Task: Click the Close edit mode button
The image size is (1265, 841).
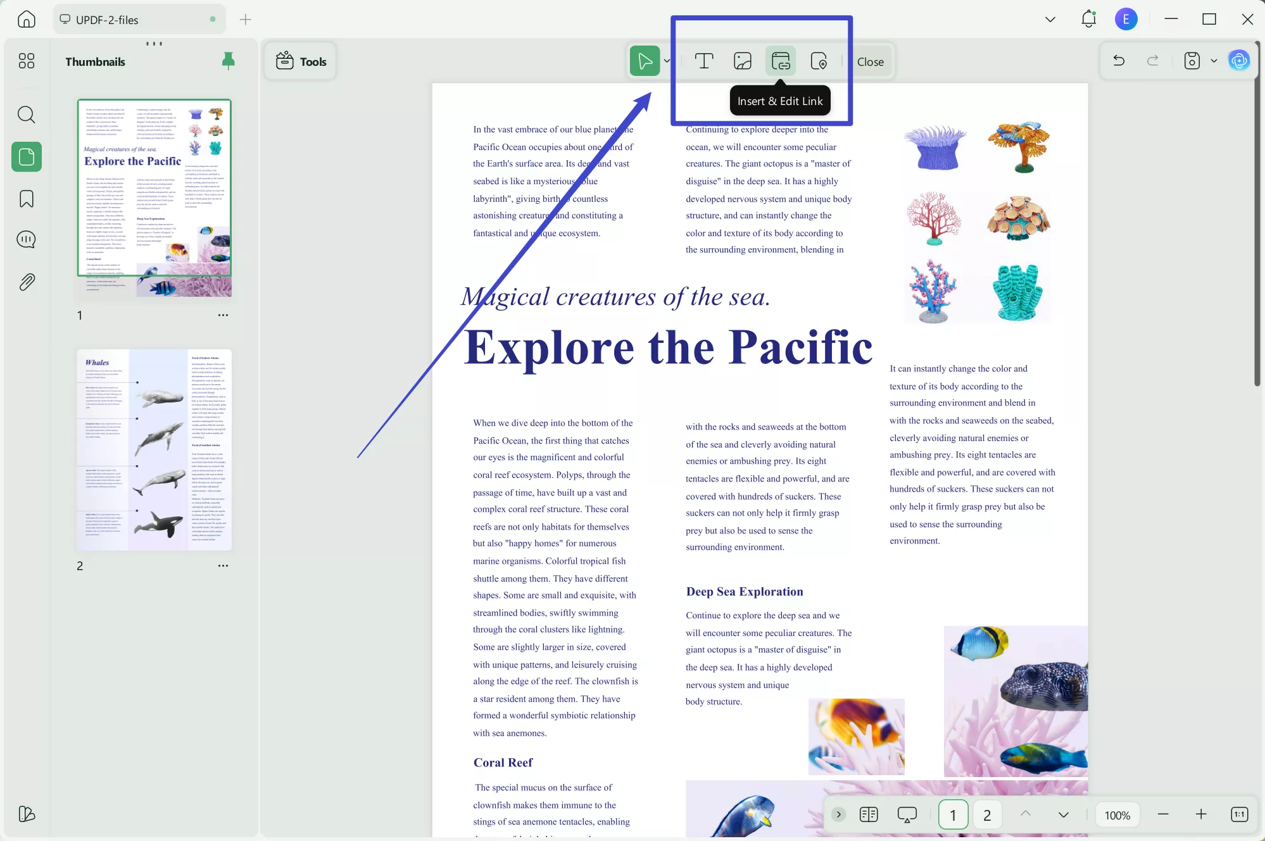Action: (870, 62)
